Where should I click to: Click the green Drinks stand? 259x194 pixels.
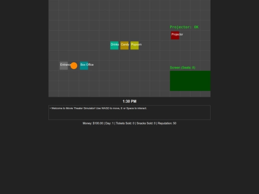click(114, 46)
